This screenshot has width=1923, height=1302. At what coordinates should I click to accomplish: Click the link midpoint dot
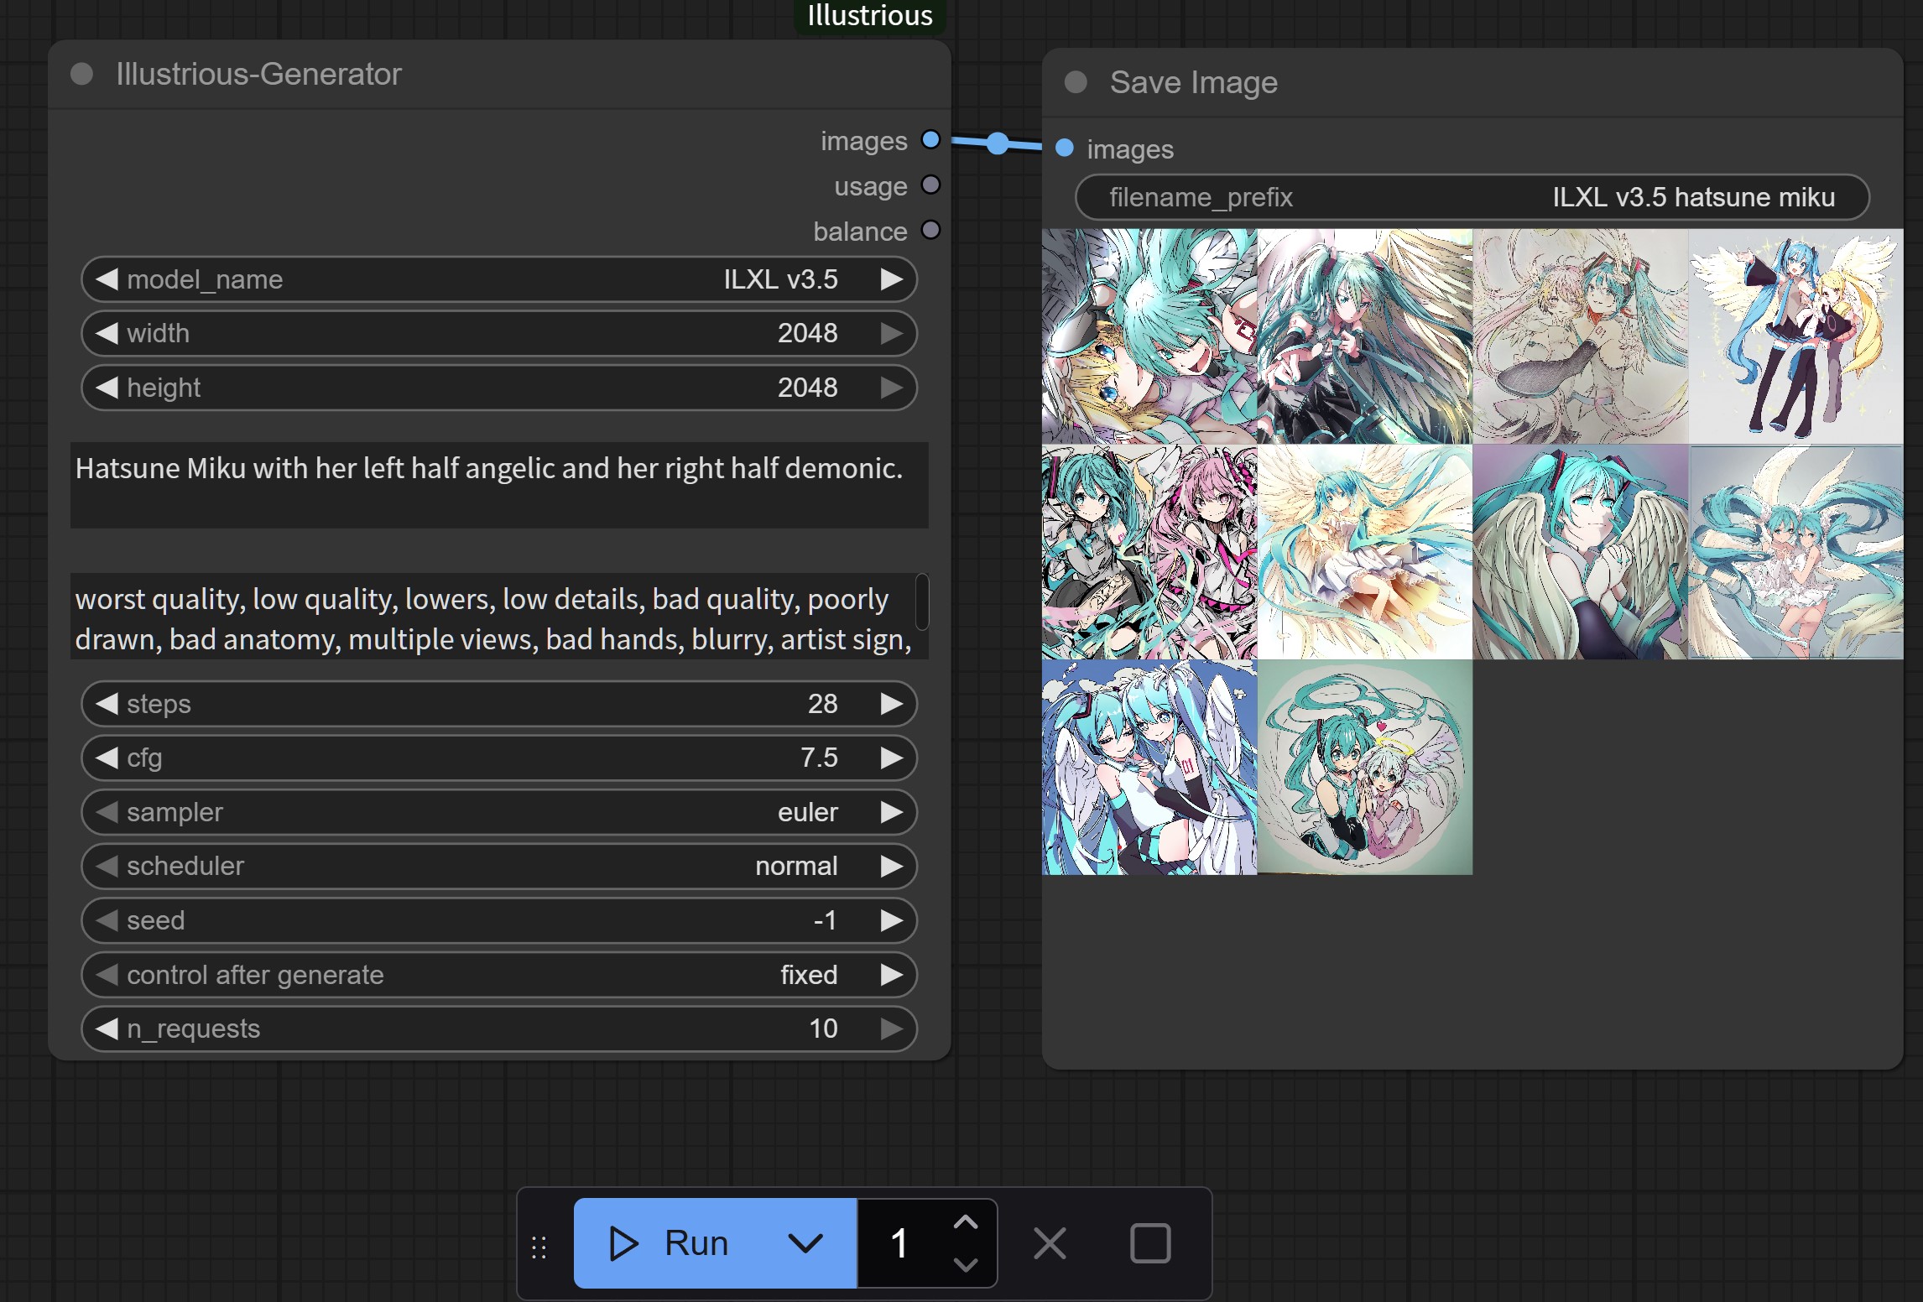997,143
